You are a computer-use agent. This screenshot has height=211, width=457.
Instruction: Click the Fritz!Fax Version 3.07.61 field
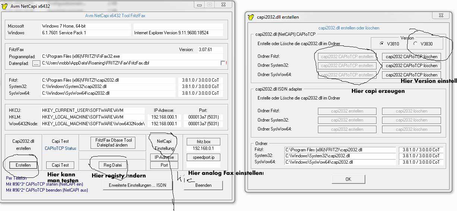(x=209, y=50)
